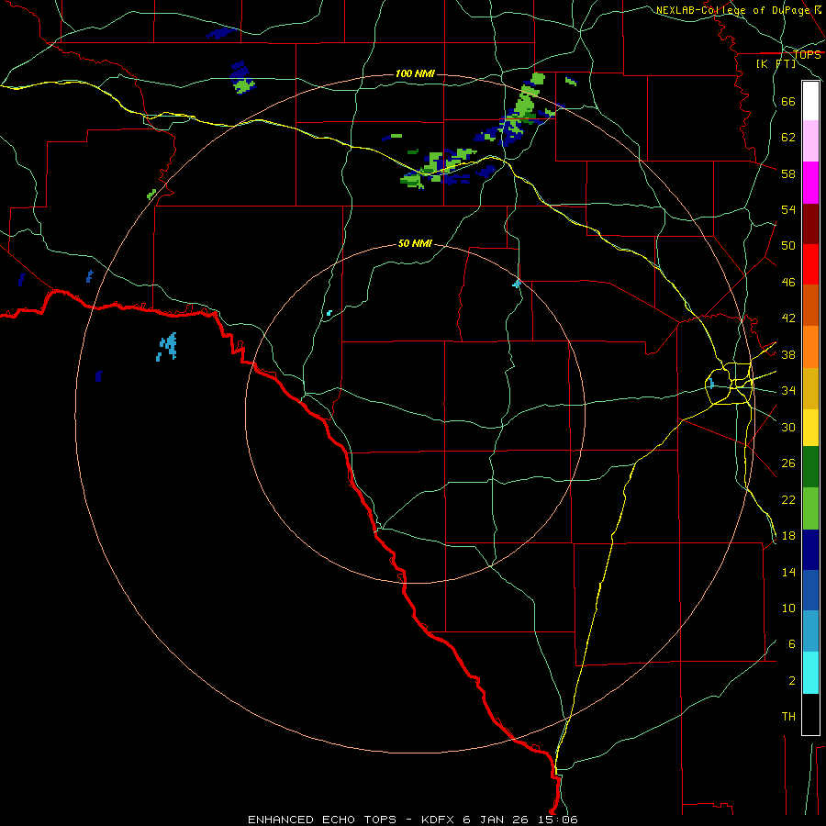The height and width of the screenshot is (826, 826).
Task: Click the 18 value on the legend scale
Action: [x=788, y=536]
